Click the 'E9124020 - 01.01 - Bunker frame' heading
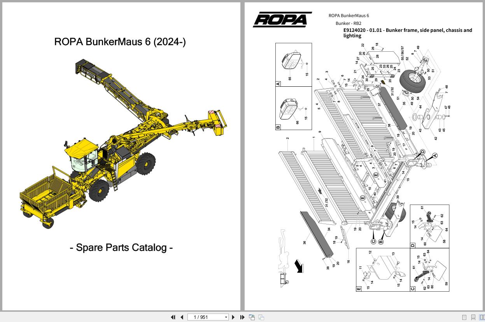The width and height of the screenshot is (485, 322). click(x=408, y=33)
